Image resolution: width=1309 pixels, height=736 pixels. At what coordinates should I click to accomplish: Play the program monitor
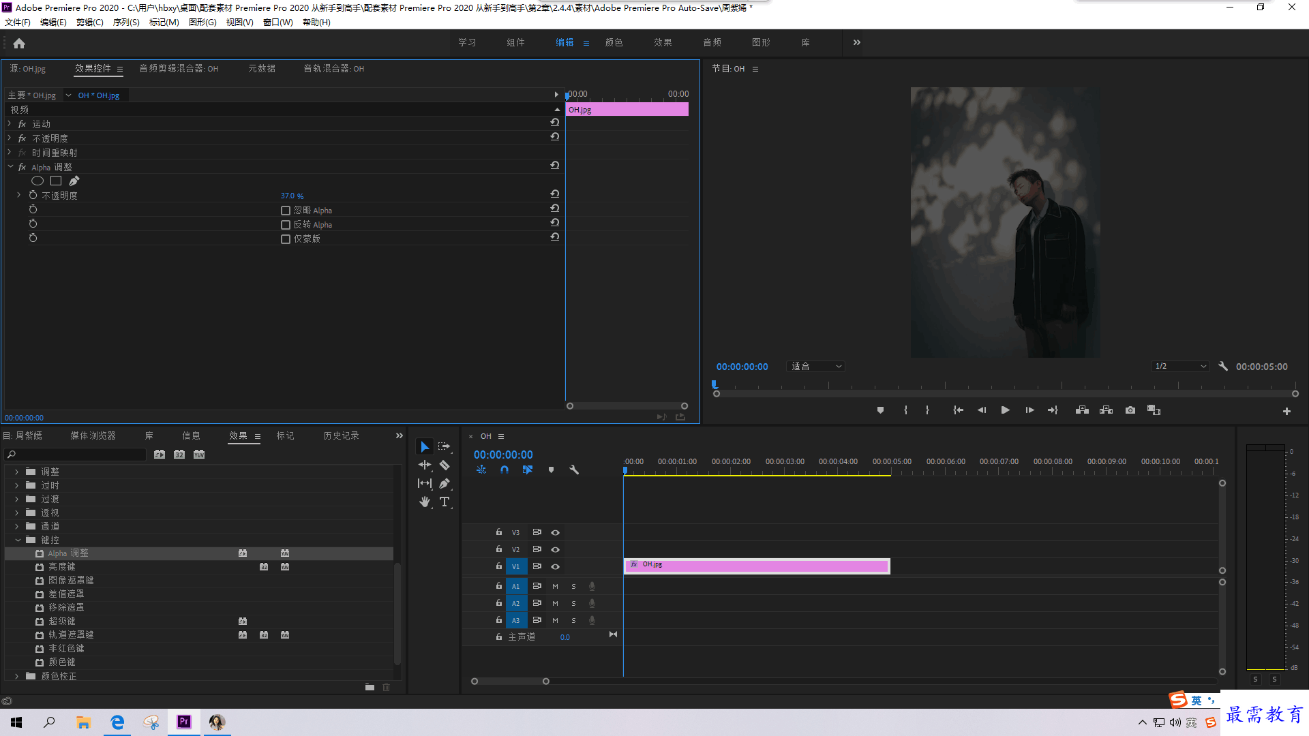click(1005, 410)
